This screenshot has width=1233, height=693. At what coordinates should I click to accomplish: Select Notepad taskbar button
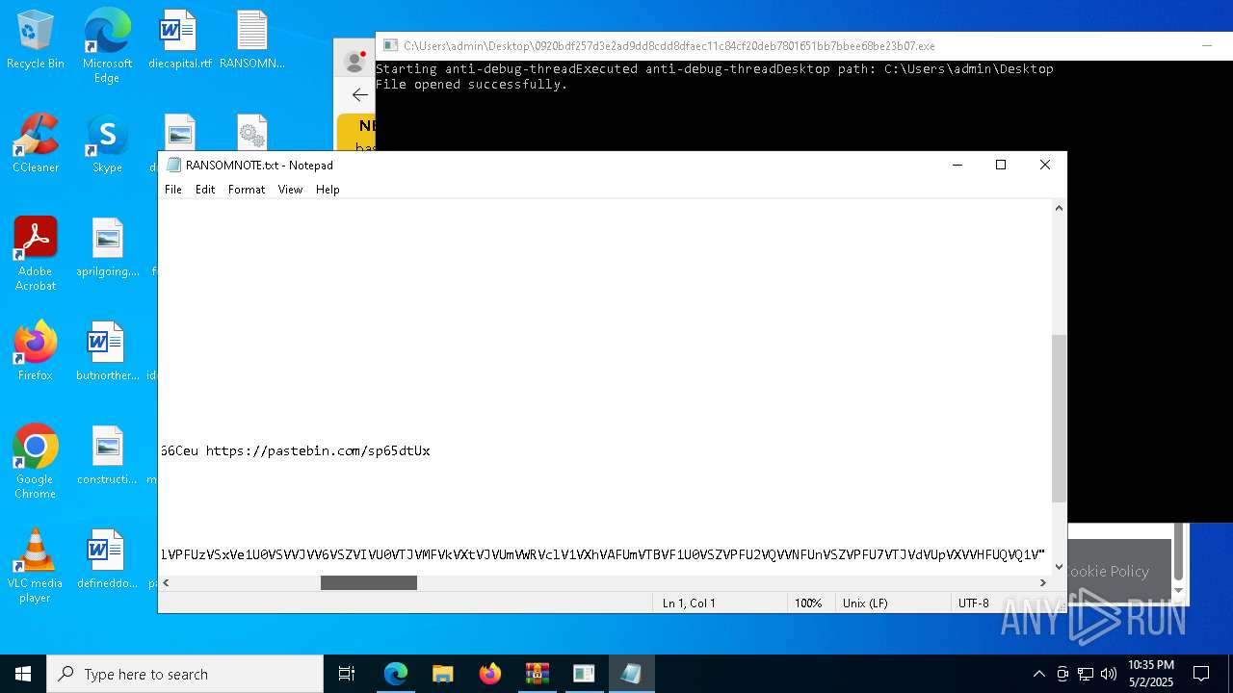(631, 674)
